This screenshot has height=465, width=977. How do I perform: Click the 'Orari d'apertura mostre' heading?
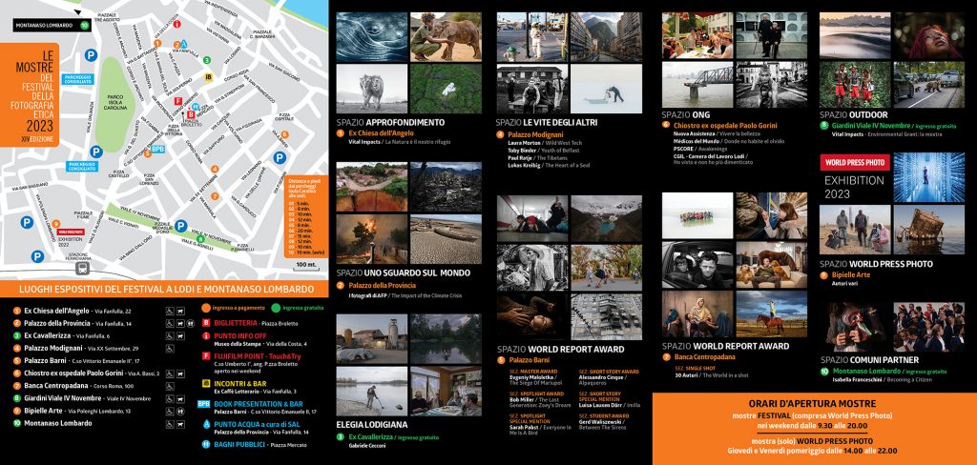click(x=812, y=403)
